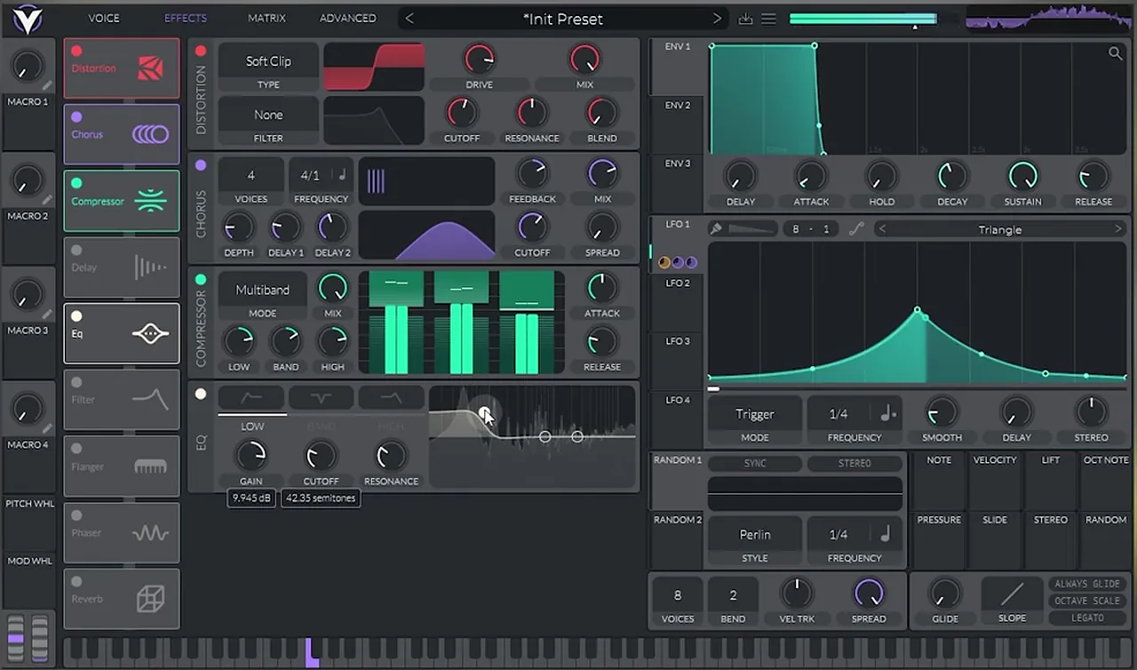Select the Filter effect curve icon

(150, 400)
